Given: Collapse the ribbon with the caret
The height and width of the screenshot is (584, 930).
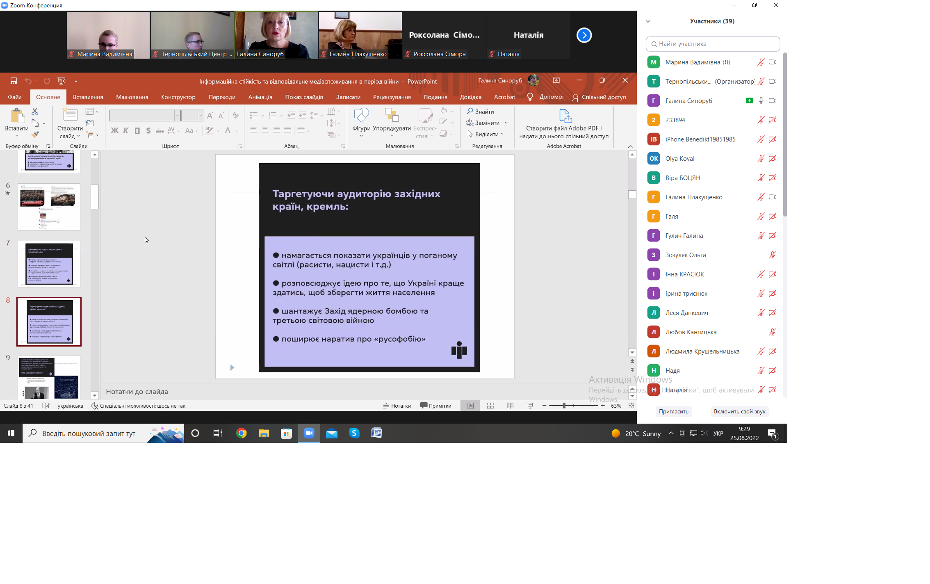Looking at the screenshot, I should point(630,146).
